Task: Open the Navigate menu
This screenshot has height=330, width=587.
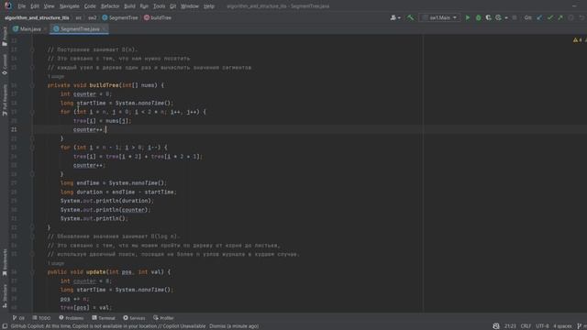Action: click(70, 6)
